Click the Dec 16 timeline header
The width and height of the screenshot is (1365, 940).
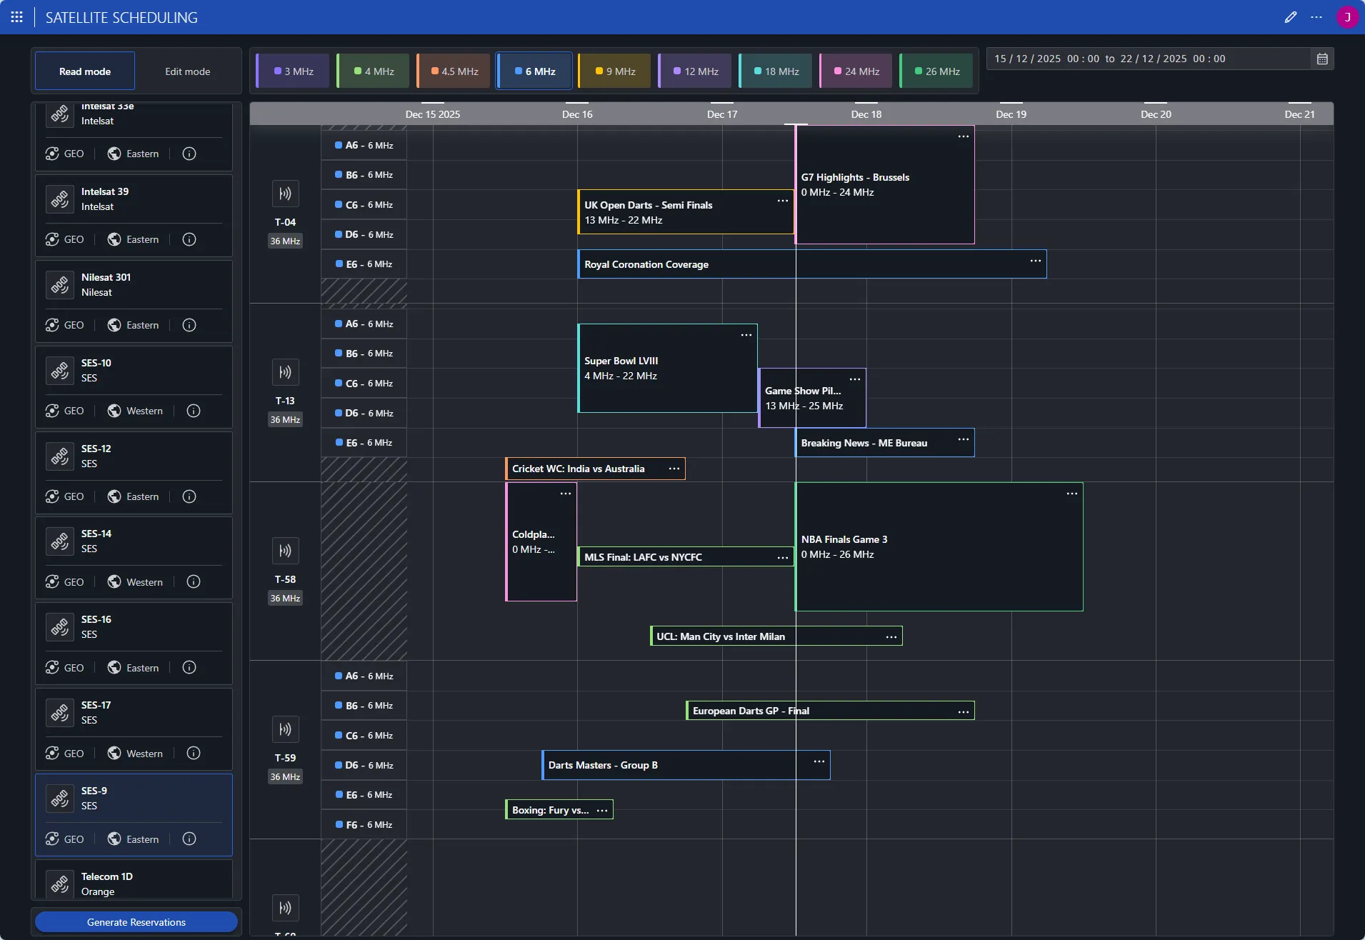(x=577, y=114)
